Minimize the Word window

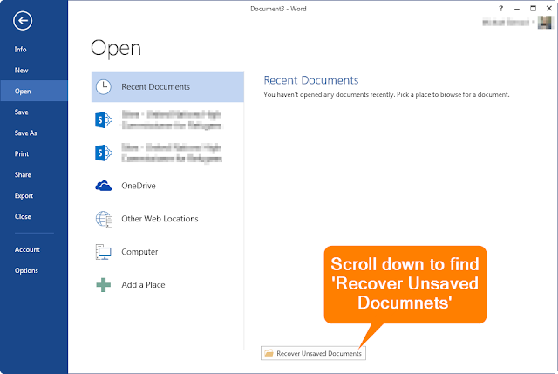pyautogui.click(x=517, y=9)
